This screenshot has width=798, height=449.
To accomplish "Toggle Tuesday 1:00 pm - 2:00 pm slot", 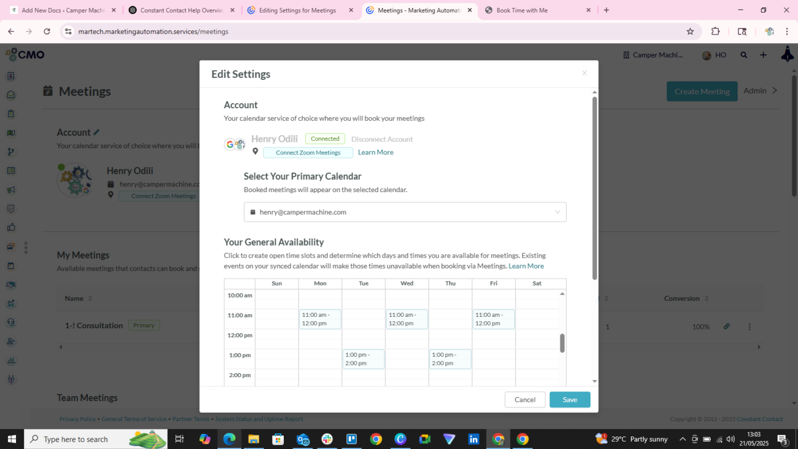I will pyautogui.click(x=363, y=359).
